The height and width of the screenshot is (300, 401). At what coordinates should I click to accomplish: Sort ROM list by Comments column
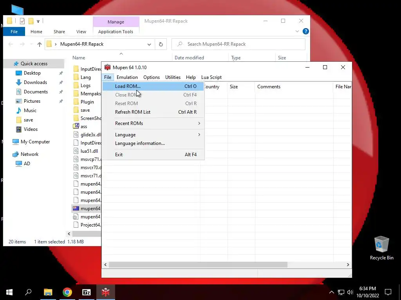point(294,87)
